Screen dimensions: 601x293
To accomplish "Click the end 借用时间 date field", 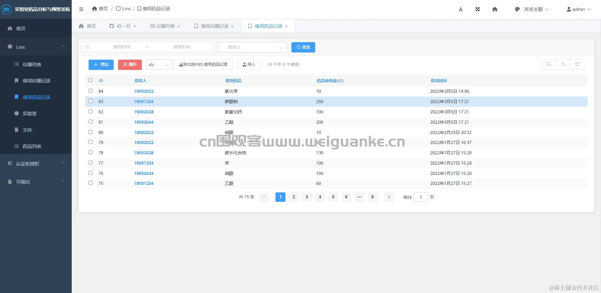I will [x=182, y=47].
